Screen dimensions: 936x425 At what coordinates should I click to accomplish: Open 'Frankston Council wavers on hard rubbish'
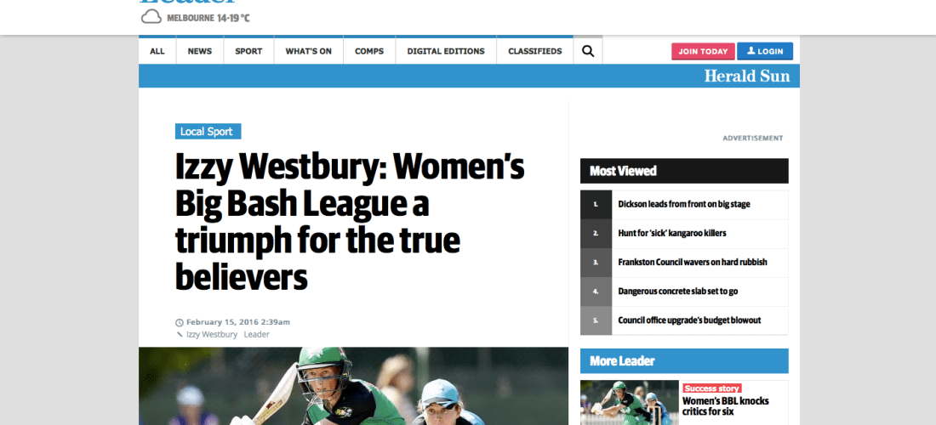tap(692, 262)
